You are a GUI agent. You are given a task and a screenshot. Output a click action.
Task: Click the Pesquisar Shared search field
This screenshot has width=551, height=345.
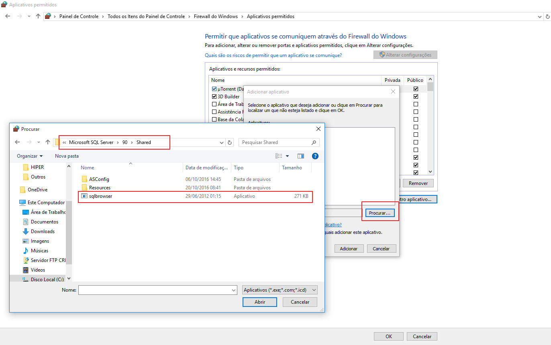[275, 142]
